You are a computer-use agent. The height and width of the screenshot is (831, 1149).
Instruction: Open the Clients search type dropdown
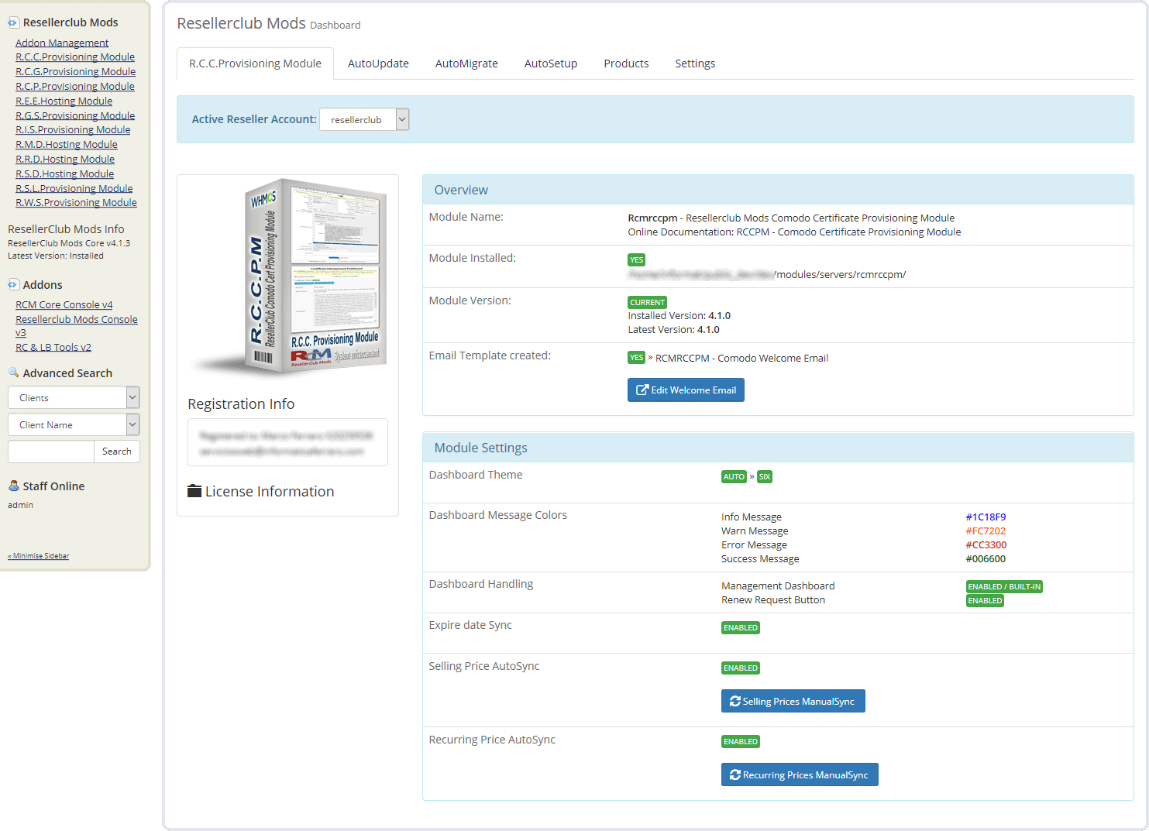click(x=74, y=397)
